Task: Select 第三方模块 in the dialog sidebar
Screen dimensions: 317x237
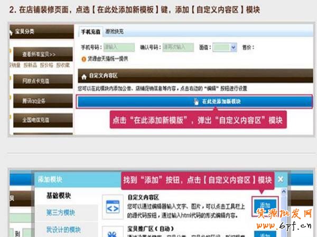Action: (60, 213)
